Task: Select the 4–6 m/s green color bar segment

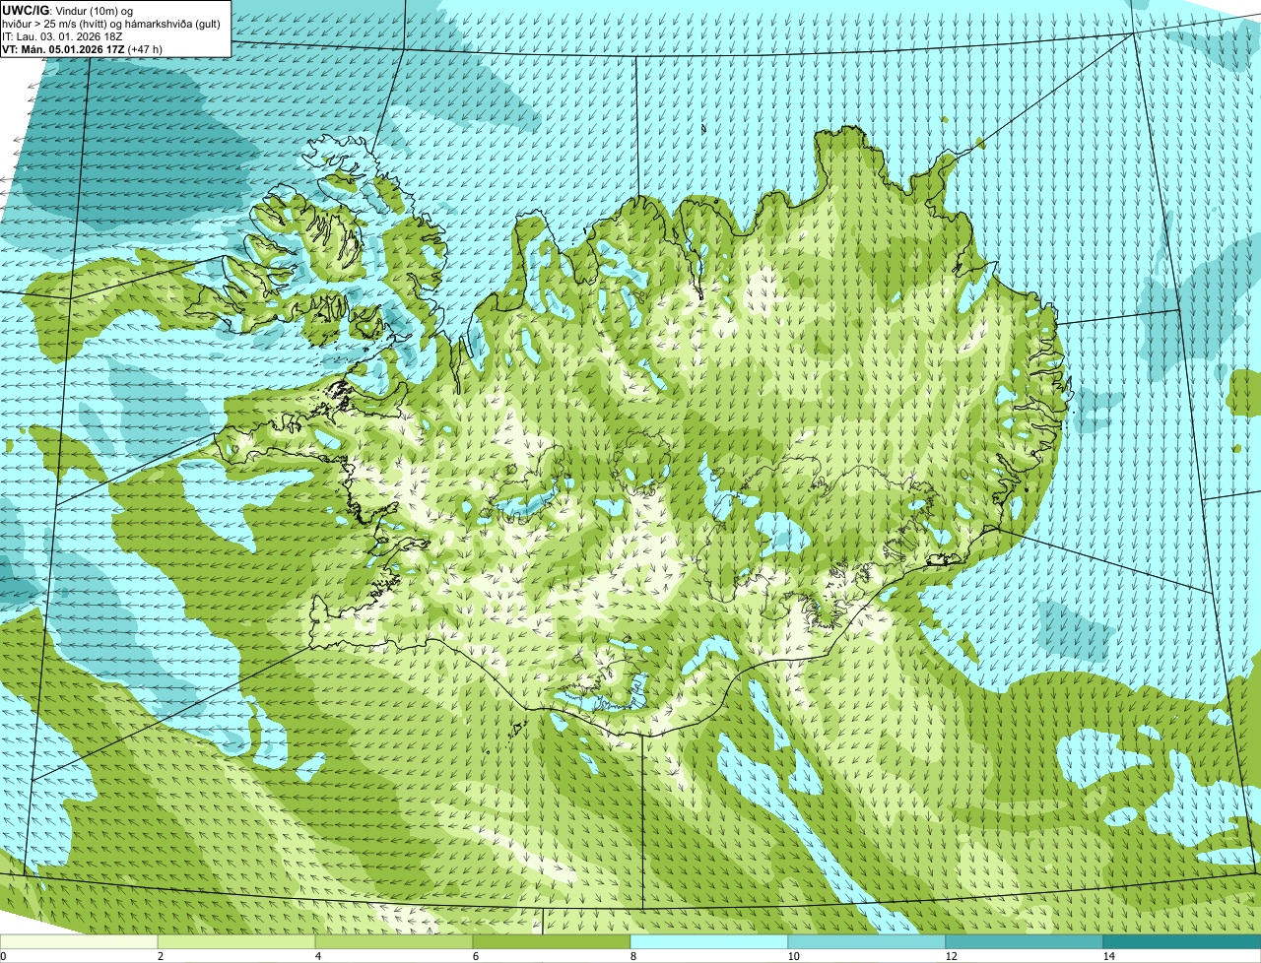Action: pos(394,941)
